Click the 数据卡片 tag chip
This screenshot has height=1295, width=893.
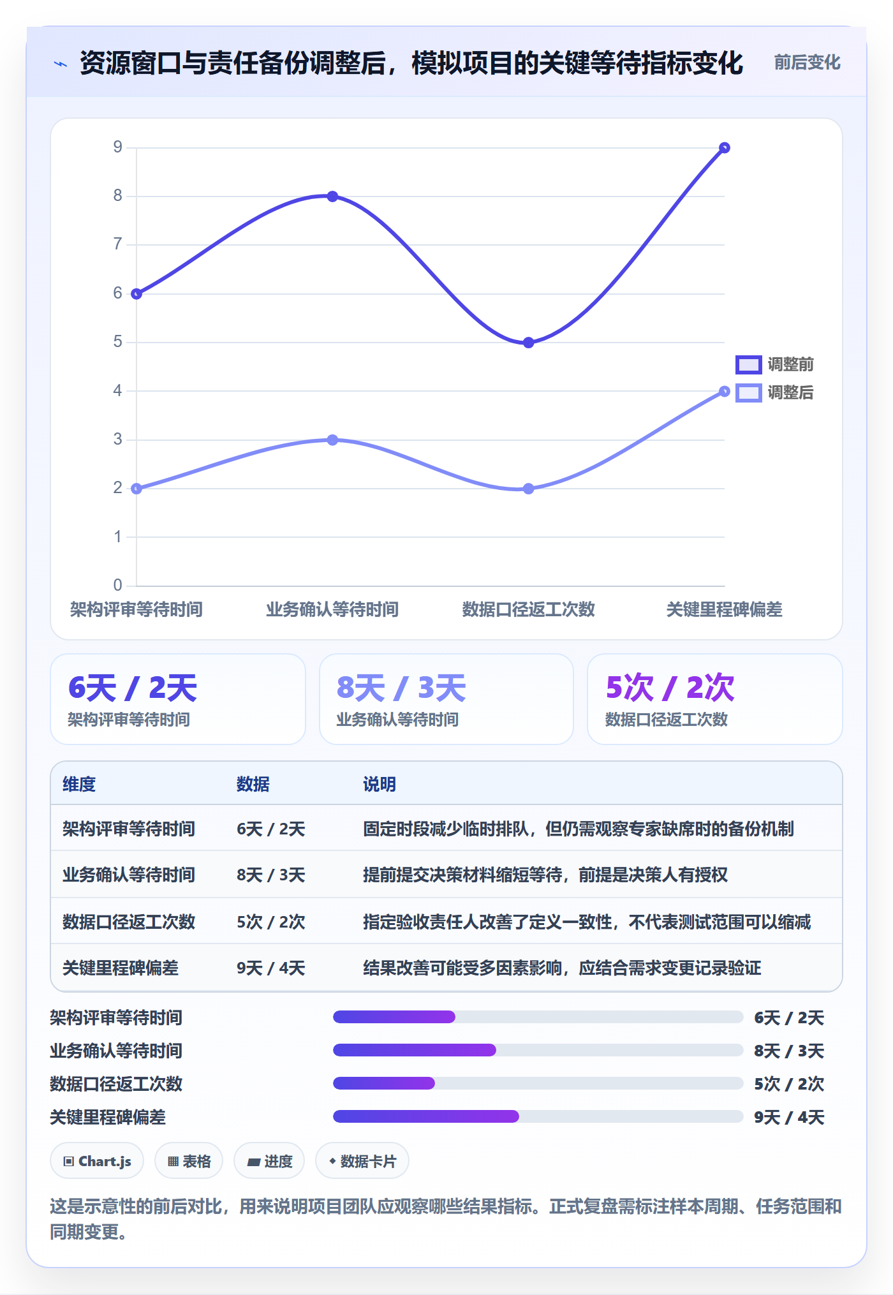[x=362, y=1161]
